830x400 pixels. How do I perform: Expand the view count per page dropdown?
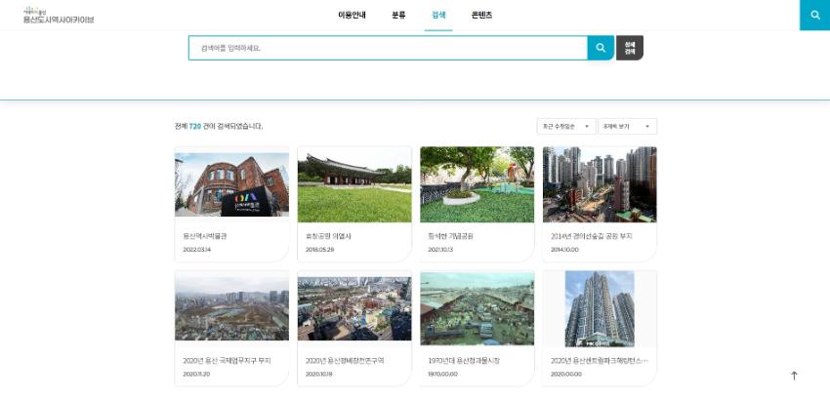click(627, 126)
